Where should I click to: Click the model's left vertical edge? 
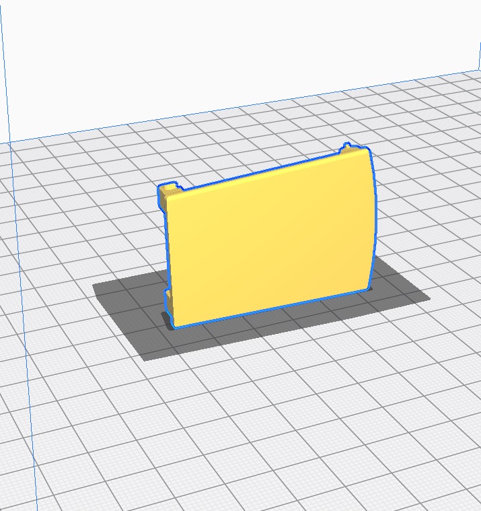tap(167, 249)
